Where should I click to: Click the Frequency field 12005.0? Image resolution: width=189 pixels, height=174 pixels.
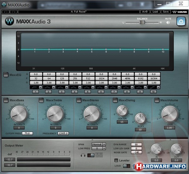[x=63, y=133]
